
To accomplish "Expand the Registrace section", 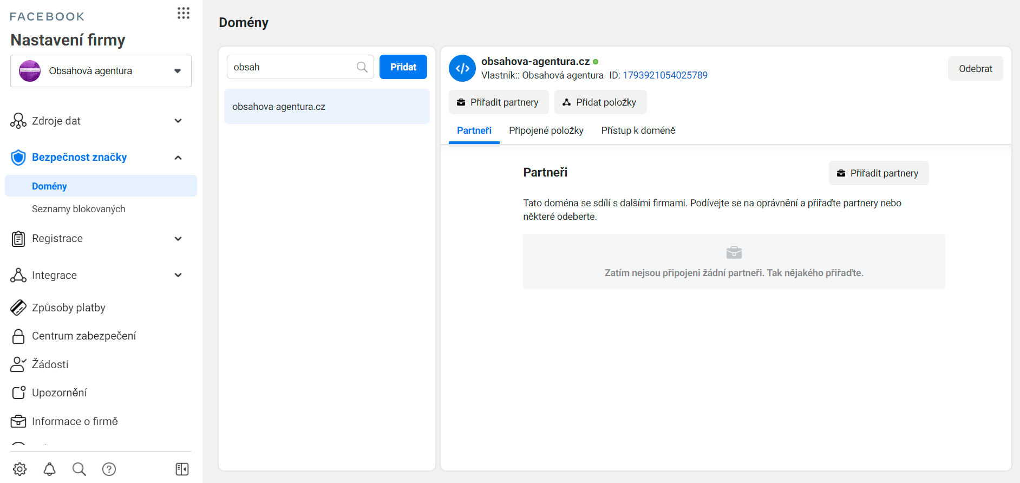I will point(178,239).
